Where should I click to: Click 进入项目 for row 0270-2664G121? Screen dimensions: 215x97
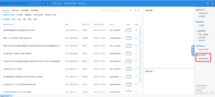[128, 31]
